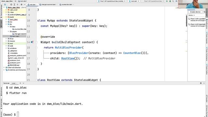Image resolution: width=208 pixels, height=117 pixels.
Task: Close the main.dart editor tab
Action: 37,5
